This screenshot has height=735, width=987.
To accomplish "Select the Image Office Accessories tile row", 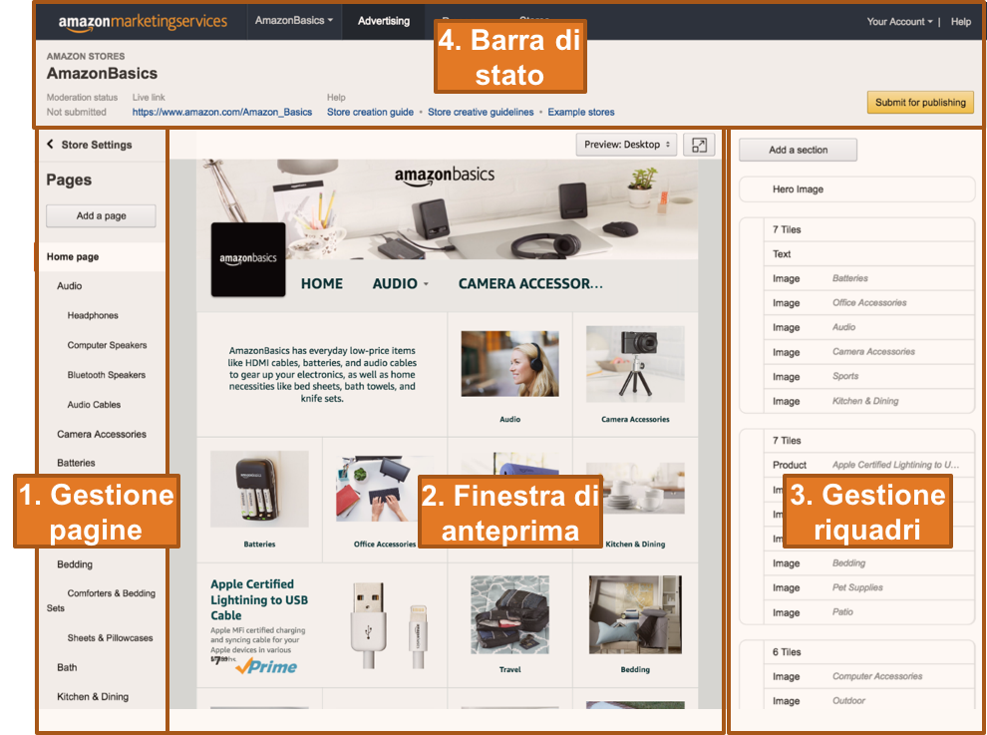I will [868, 303].
